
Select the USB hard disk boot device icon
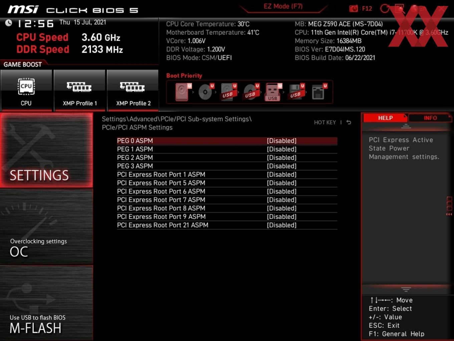pos(228,92)
